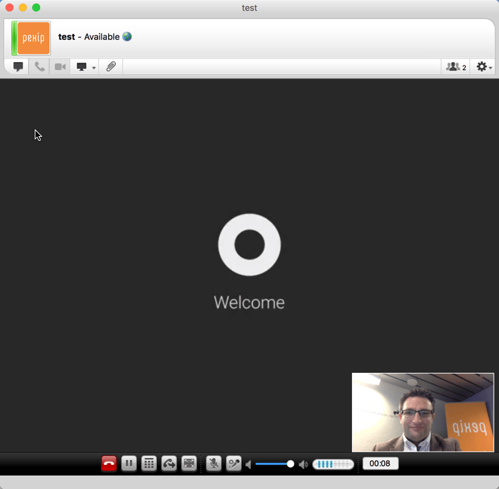Open the dial pad keypad

[x=149, y=464]
